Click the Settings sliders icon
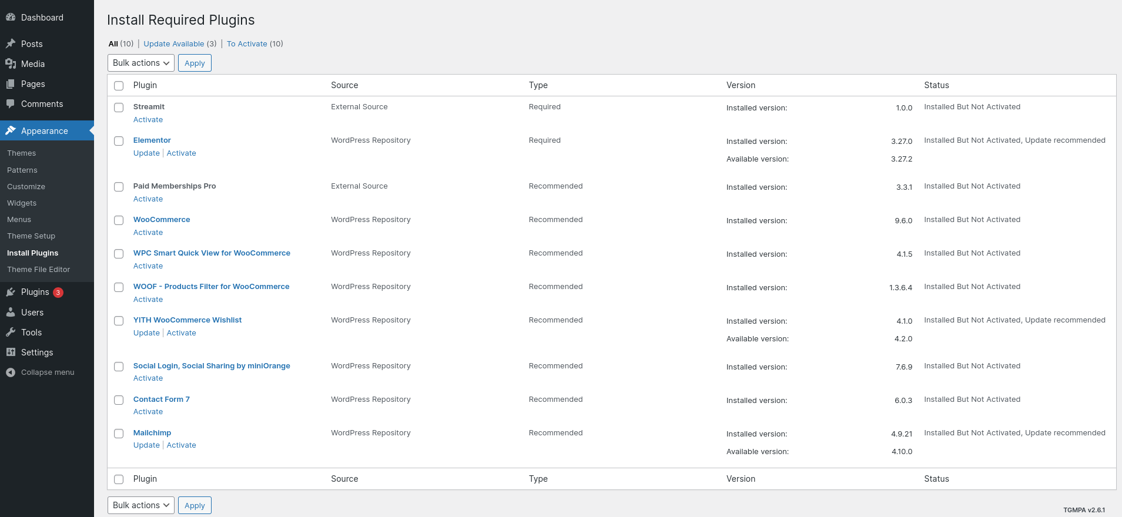This screenshot has height=517, width=1122. [11, 352]
